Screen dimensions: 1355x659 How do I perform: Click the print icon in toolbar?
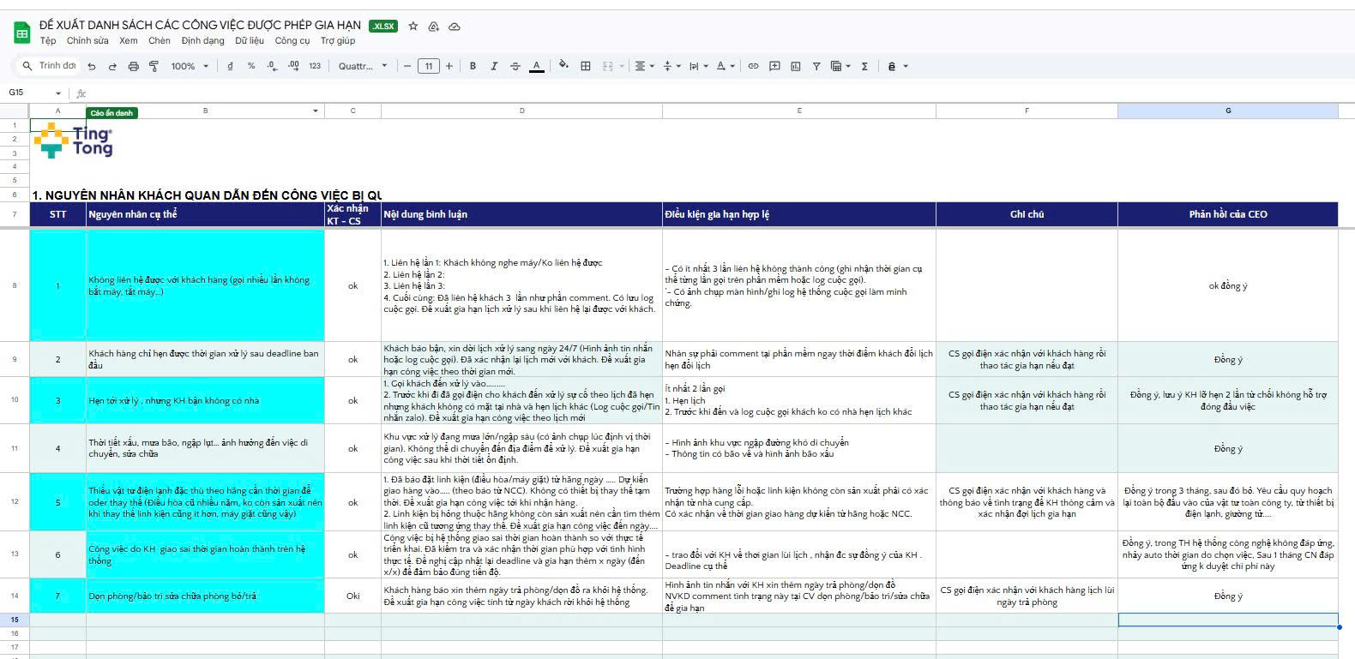click(x=133, y=66)
